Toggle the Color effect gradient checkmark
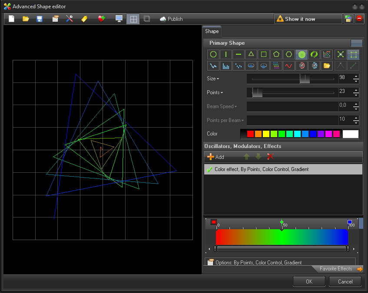Screen dimensions: 368x293 pos(209,169)
